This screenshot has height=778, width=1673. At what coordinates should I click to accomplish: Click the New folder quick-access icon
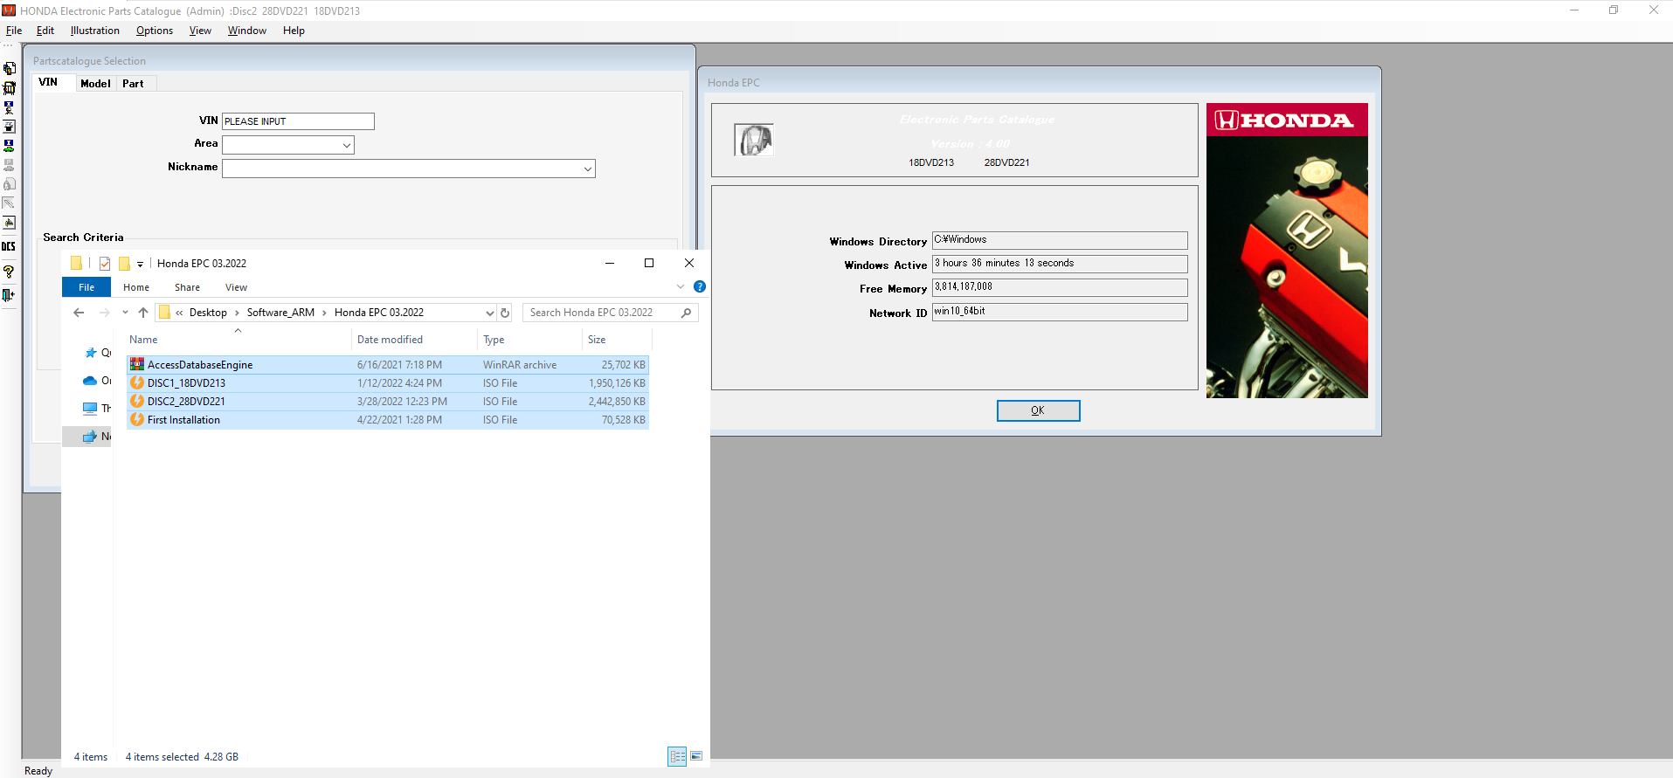pos(124,263)
